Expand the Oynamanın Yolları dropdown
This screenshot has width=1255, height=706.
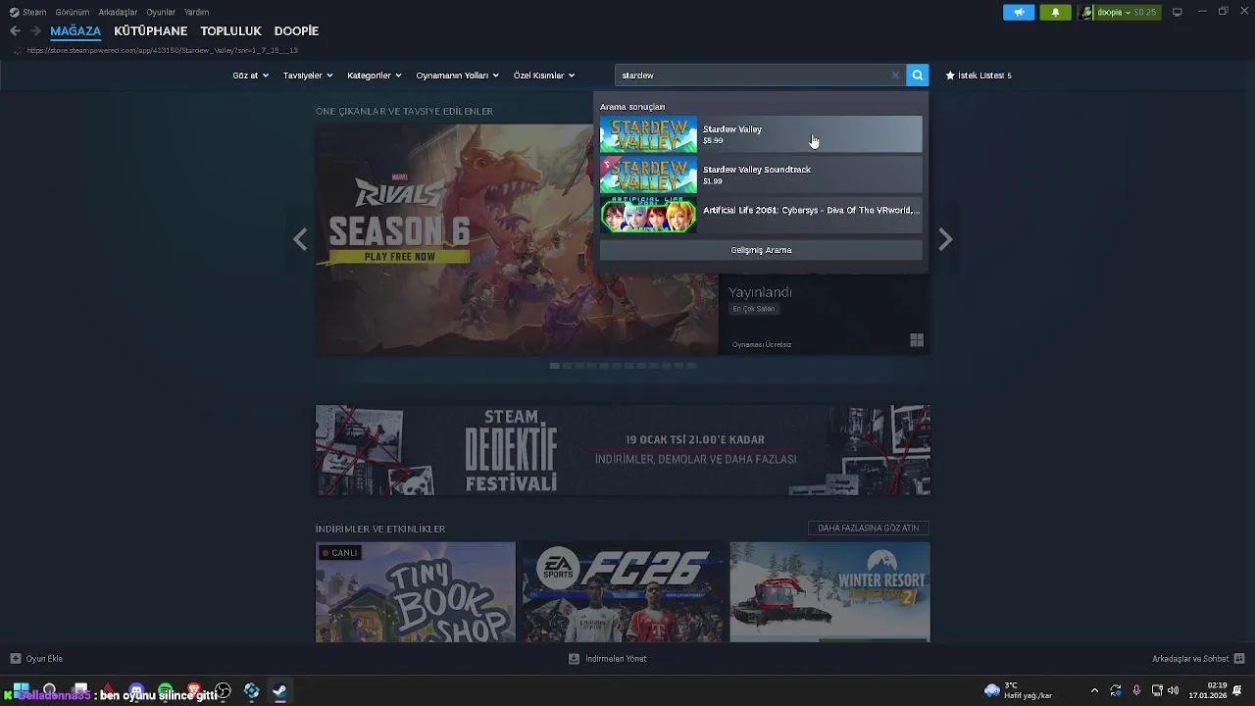click(457, 75)
